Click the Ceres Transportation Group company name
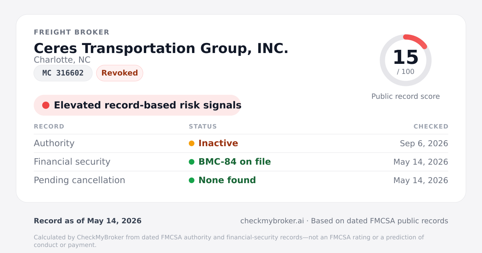 161,48
